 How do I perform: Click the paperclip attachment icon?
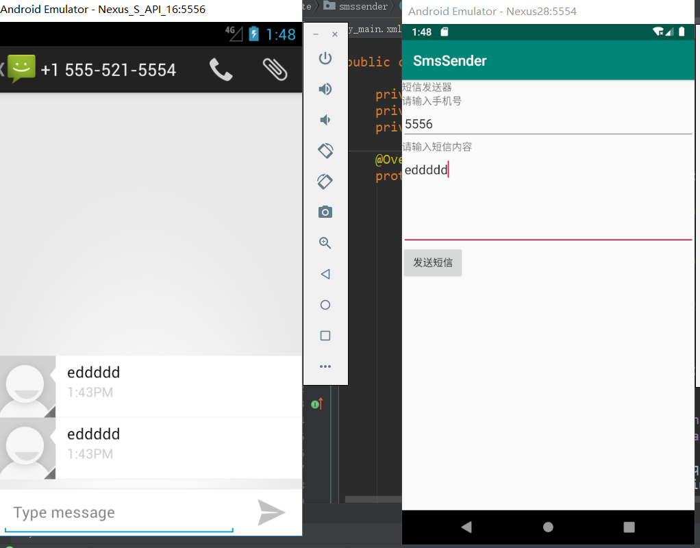point(274,71)
